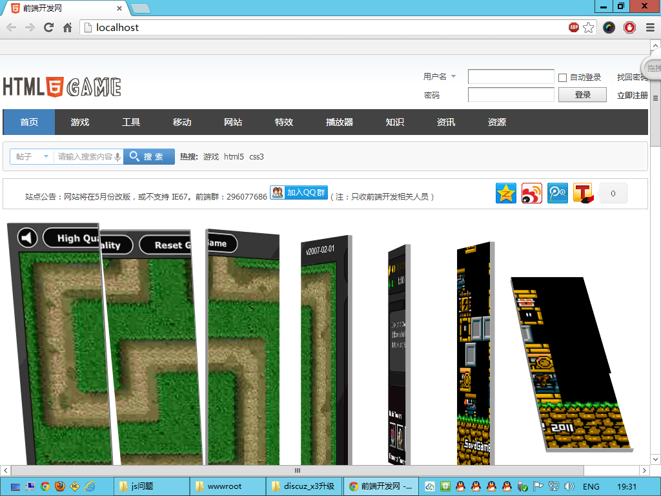The height and width of the screenshot is (496, 661).
Task: Open the browser home page icon
Action: pos(67,28)
